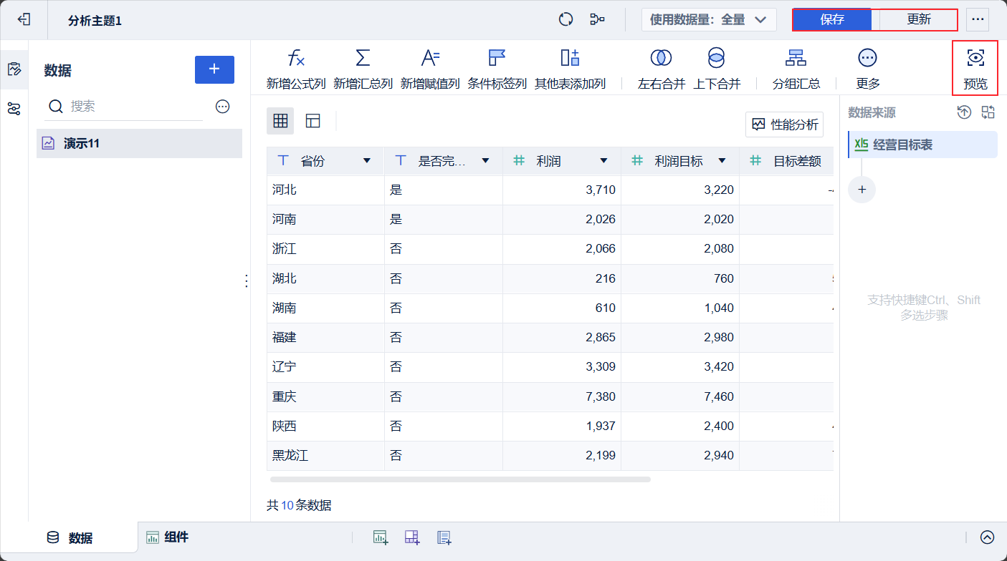The image size is (1007, 561).
Task: Click the 保存 save button
Action: 832,20
